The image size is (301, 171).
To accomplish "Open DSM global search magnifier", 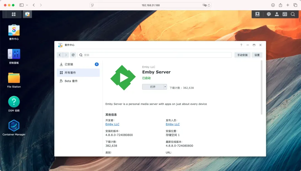I will [293, 14].
